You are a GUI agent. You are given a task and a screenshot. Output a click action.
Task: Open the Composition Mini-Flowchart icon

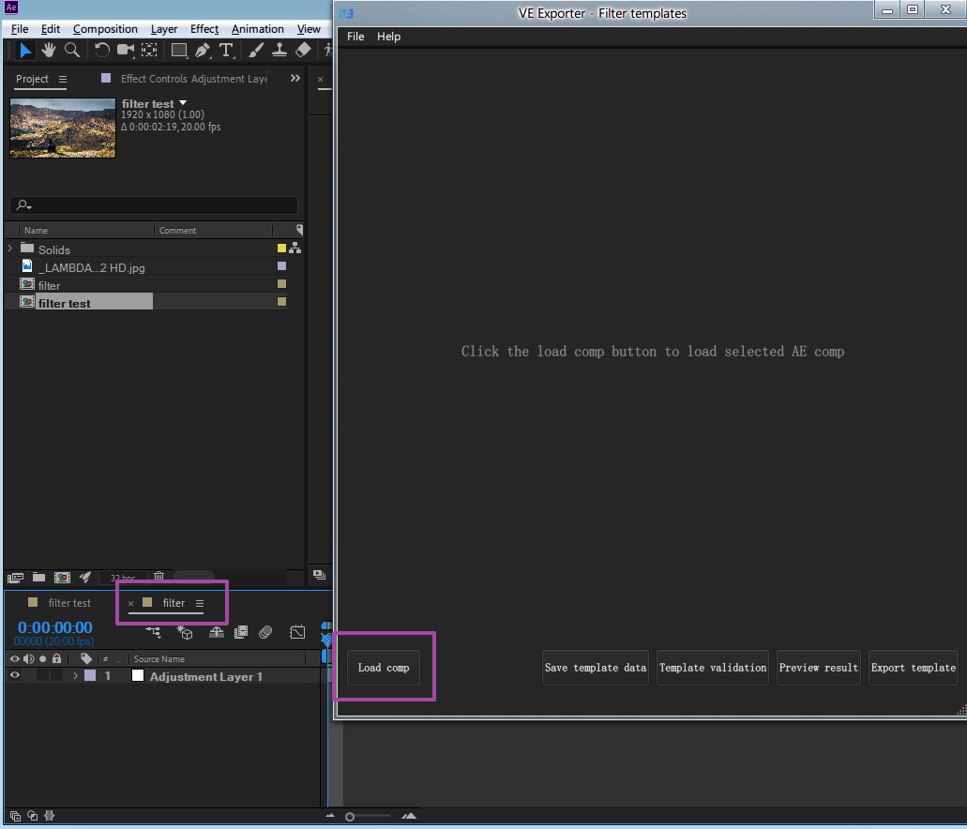[154, 632]
